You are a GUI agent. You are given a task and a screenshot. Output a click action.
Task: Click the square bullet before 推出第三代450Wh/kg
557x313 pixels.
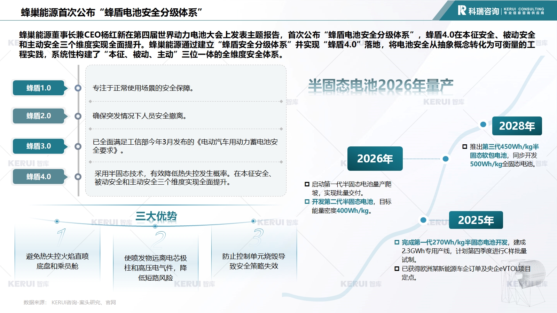click(x=465, y=147)
